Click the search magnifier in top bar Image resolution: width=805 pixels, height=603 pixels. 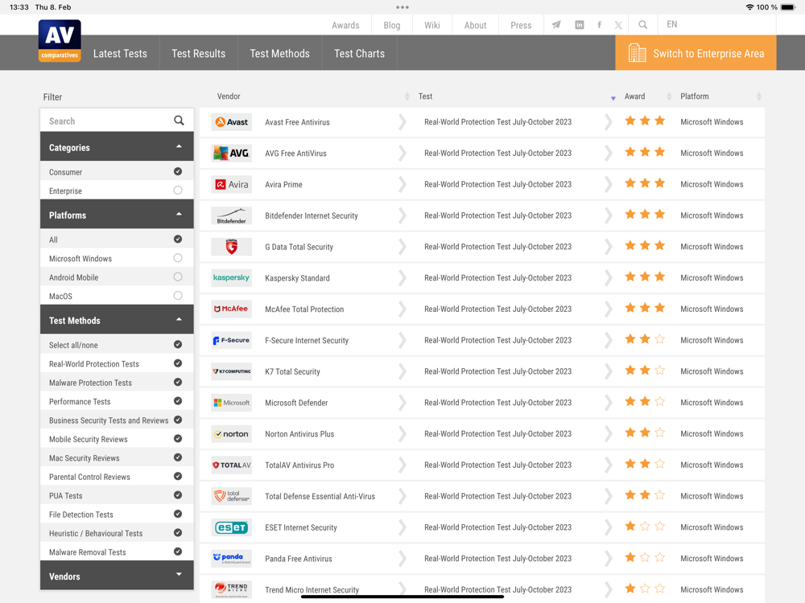[x=642, y=25]
